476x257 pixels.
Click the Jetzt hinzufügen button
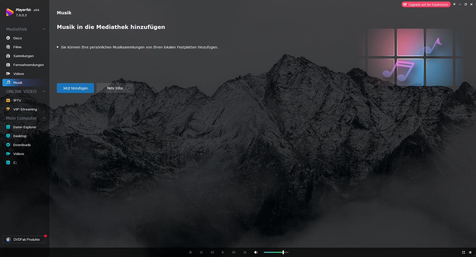pyautogui.click(x=75, y=88)
